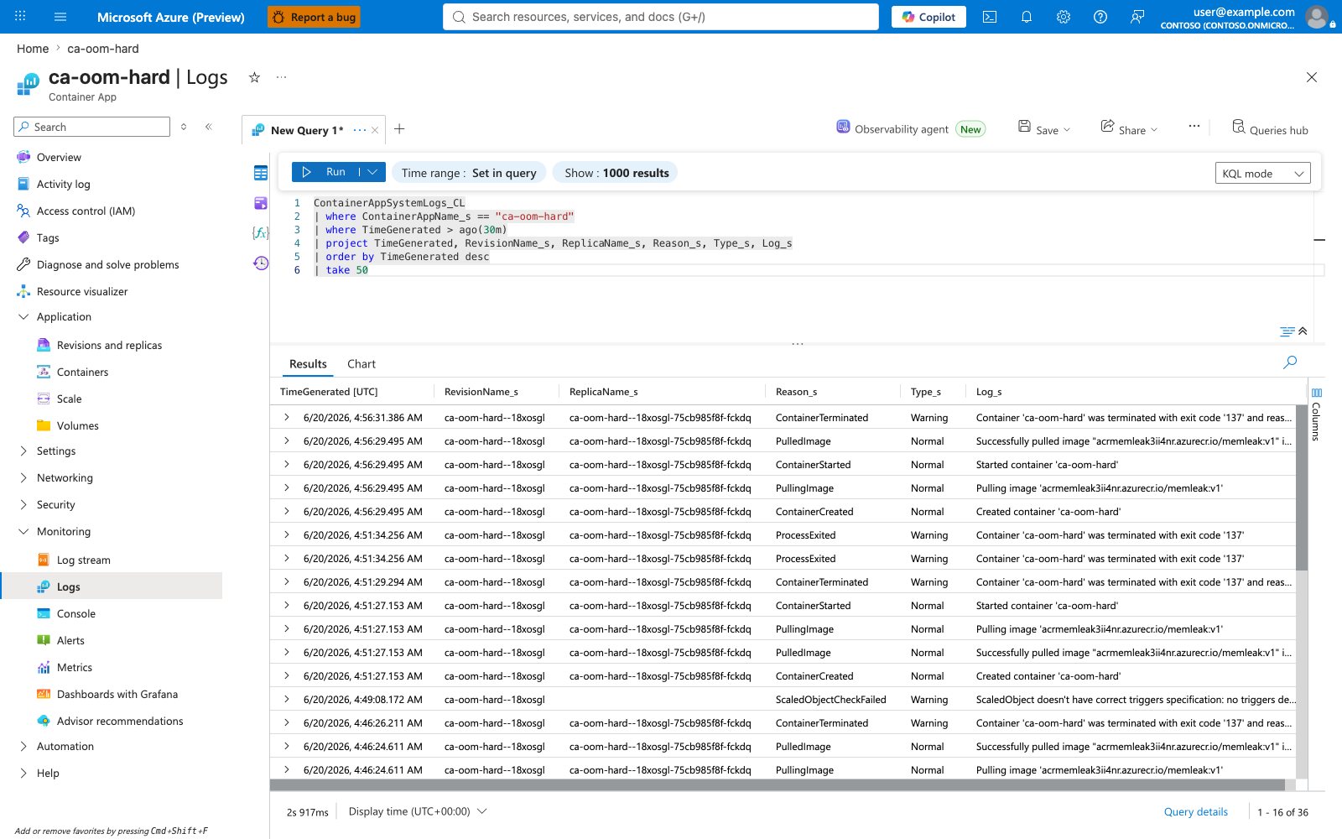Open the Display time zone dropdown
This screenshot has width=1342, height=839.
tap(418, 811)
